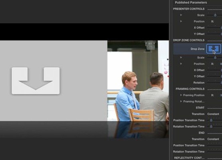
Task: Expand Framing Rotation parameter
Action: [x=181, y=101]
